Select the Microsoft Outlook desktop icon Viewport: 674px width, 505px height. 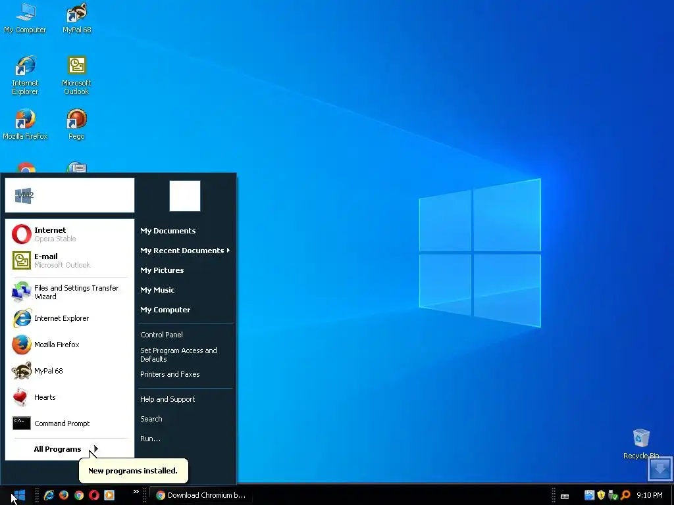click(x=76, y=75)
